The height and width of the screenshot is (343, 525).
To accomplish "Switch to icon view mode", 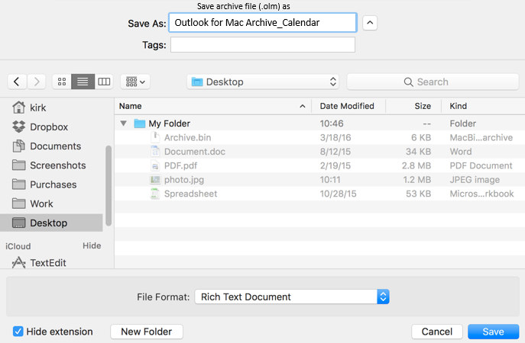I will [62, 82].
